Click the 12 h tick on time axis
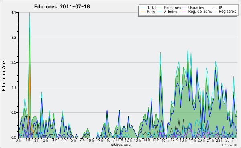Viewport: 241px width, 148px height. pos(127,140)
